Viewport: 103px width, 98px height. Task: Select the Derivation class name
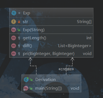coord(45,80)
